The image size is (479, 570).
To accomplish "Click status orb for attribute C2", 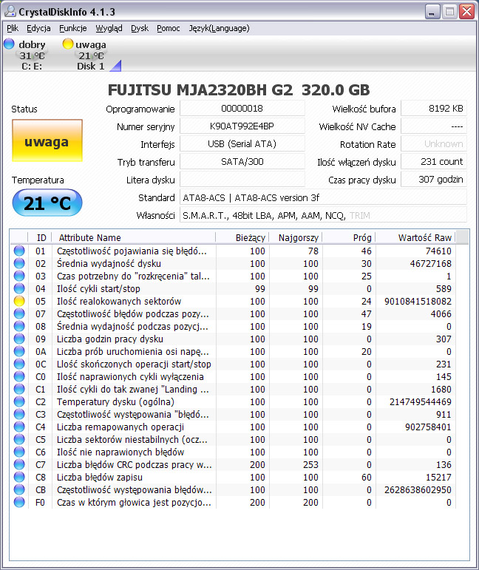I will tap(19, 401).
